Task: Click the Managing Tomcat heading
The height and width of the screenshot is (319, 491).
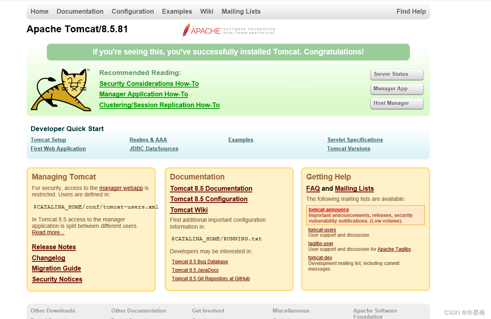Action: click(x=64, y=177)
